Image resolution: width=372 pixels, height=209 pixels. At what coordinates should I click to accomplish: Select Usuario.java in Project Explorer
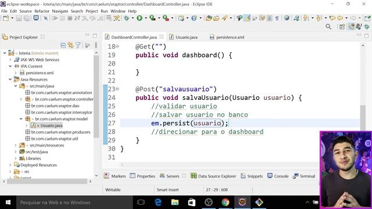click(51, 125)
